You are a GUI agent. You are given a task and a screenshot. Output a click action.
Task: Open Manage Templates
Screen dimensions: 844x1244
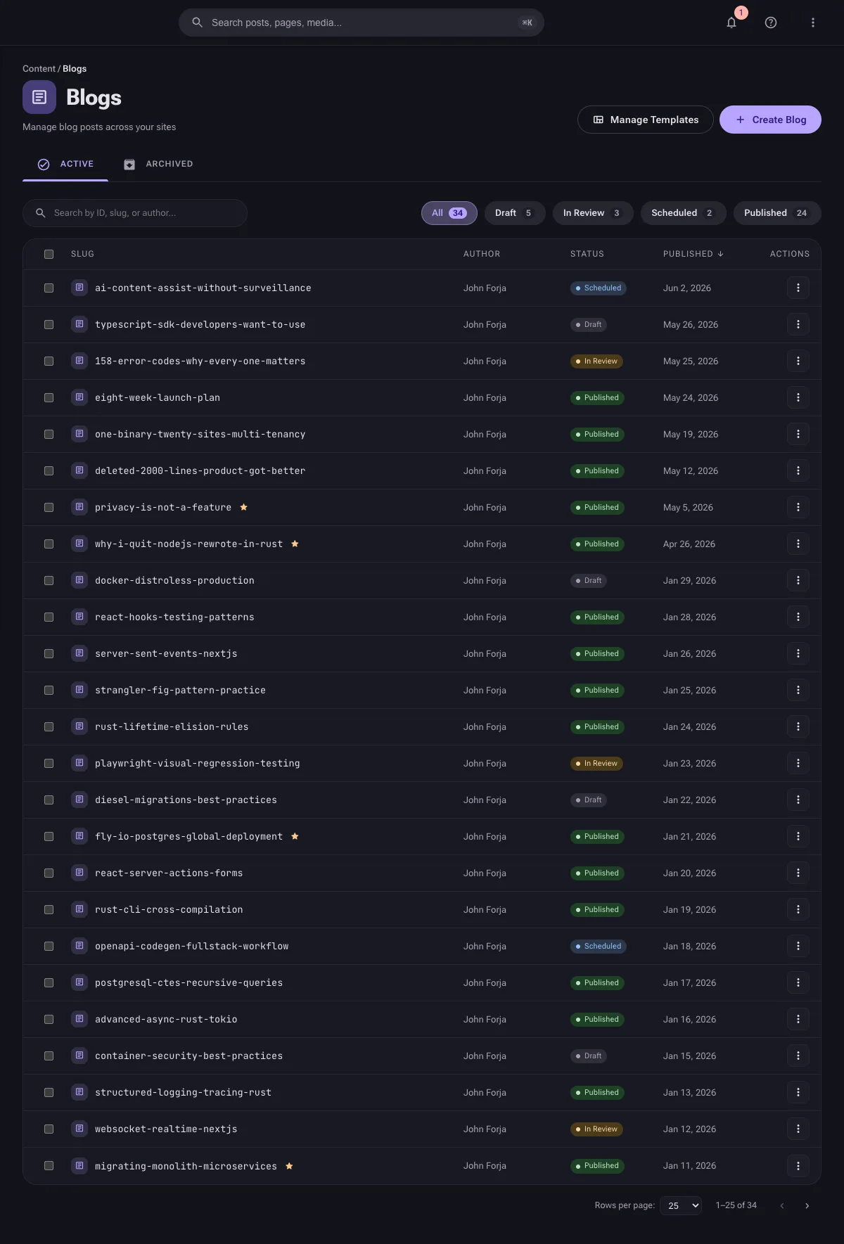click(x=646, y=120)
